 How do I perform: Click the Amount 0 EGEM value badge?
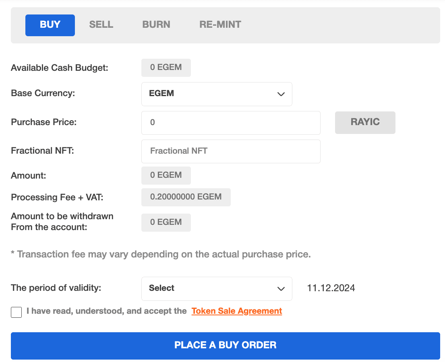coord(166,175)
